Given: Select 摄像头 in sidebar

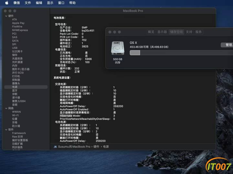Looking at the screenshot, I should (16, 83).
